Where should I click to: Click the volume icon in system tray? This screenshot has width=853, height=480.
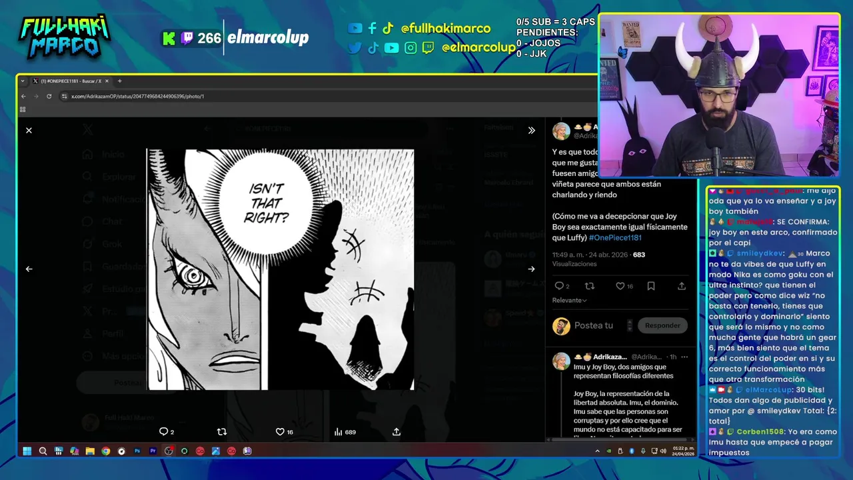click(662, 451)
